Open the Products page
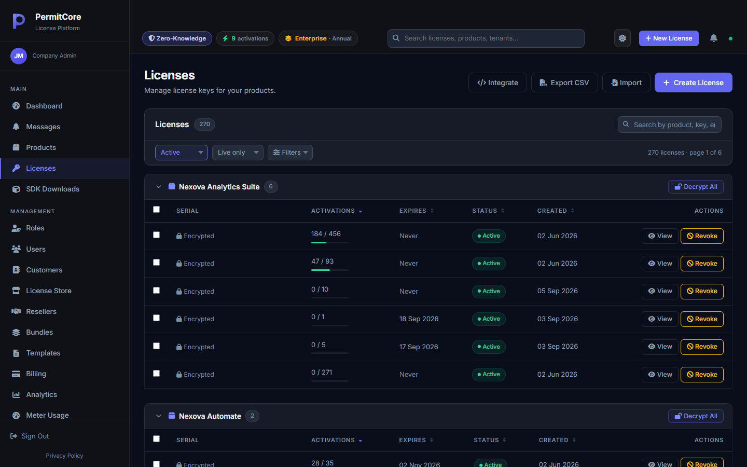This screenshot has height=467, width=747. 64,147
